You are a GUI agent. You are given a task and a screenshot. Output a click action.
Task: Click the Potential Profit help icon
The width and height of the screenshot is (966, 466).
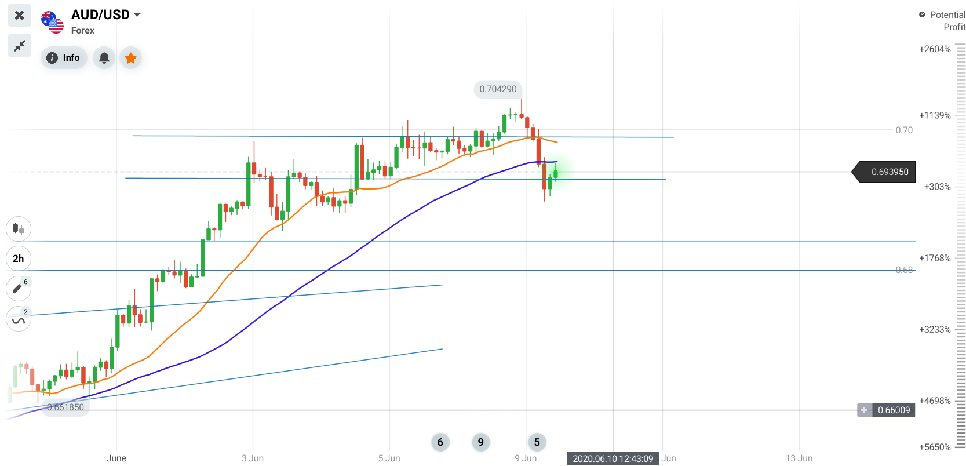922,15
